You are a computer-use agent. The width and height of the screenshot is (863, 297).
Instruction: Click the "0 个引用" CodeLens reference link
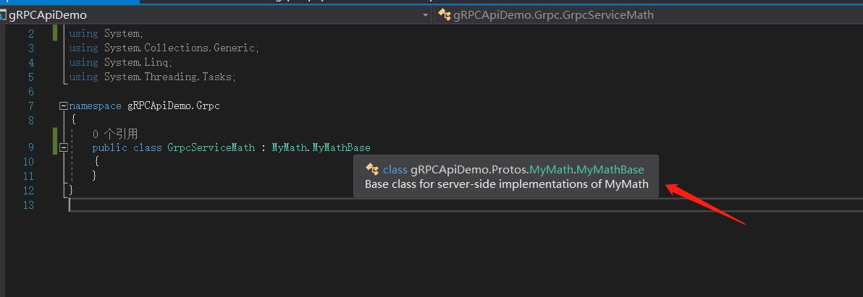click(x=114, y=134)
